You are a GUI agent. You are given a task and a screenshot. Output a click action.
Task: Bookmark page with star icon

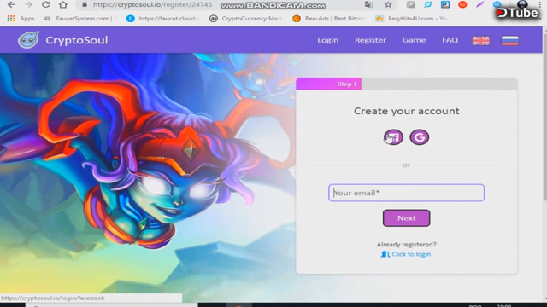coord(388,5)
